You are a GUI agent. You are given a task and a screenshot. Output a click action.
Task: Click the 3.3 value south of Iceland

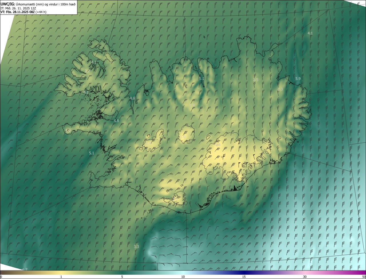tap(136, 246)
